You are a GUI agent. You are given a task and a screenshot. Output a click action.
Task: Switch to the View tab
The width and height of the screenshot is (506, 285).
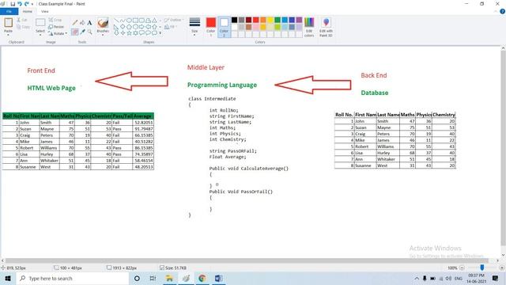(44, 11)
